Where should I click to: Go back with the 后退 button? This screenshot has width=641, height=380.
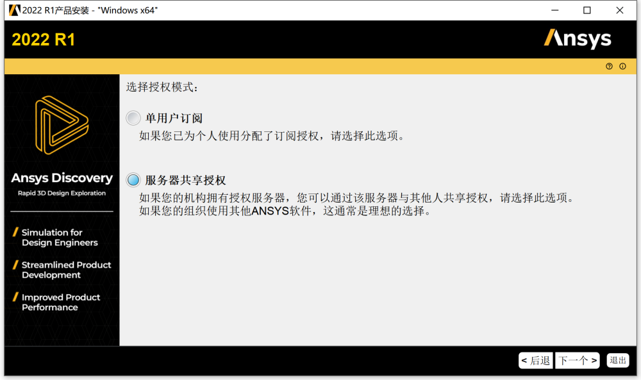pyautogui.click(x=535, y=360)
